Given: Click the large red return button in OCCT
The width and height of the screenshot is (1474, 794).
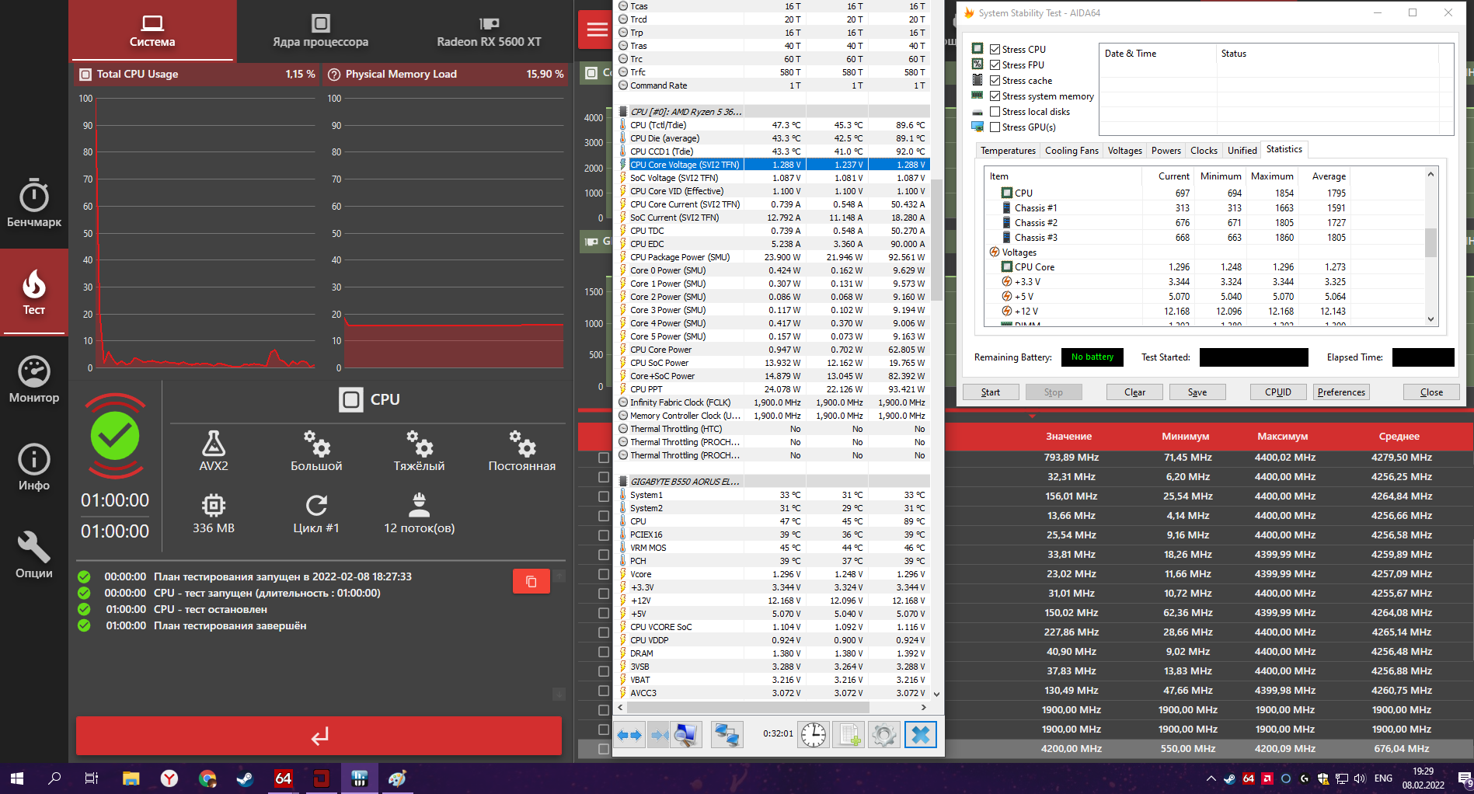Looking at the screenshot, I should click(319, 735).
